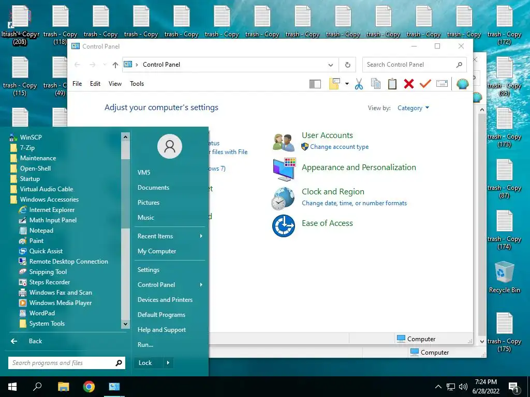
Task: Click the Cut scissors icon in toolbar
Action: (359, 84)
